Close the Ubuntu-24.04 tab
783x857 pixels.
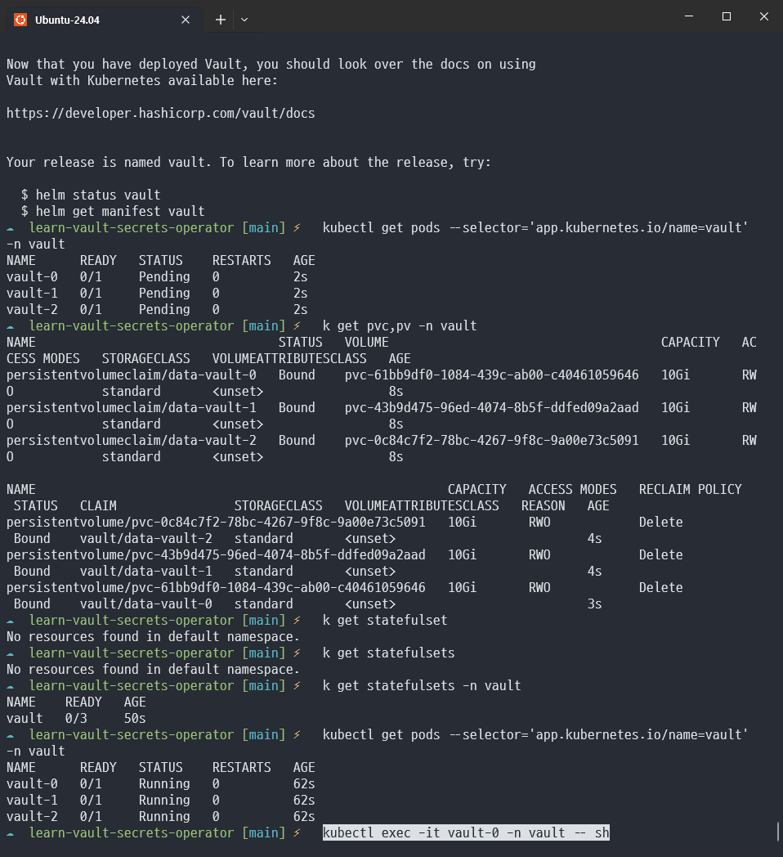[x=186, y=20]
